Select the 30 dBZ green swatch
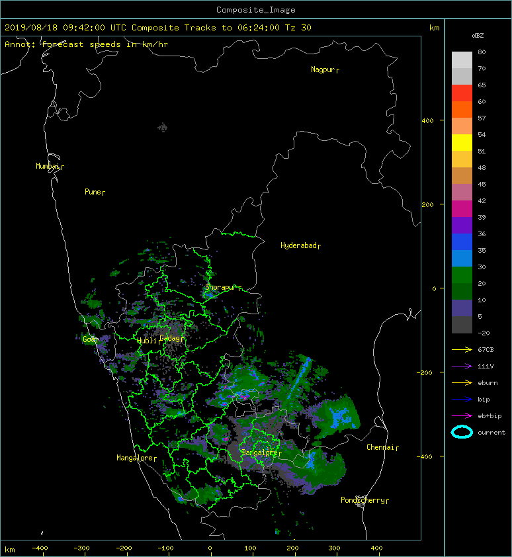Viewport: 512px width, 557px height. (x=462, y=275)
